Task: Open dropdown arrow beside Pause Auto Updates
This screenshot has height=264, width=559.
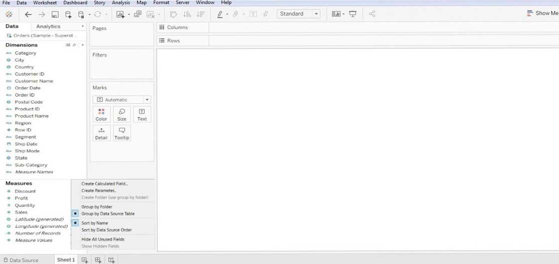Action: (89, 15)
